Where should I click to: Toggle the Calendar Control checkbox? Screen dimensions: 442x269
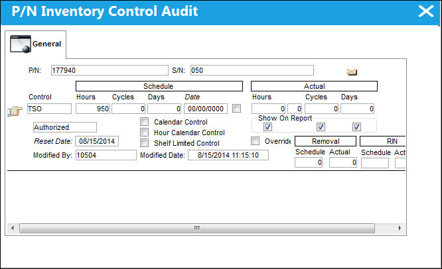(x=144, y=121)
